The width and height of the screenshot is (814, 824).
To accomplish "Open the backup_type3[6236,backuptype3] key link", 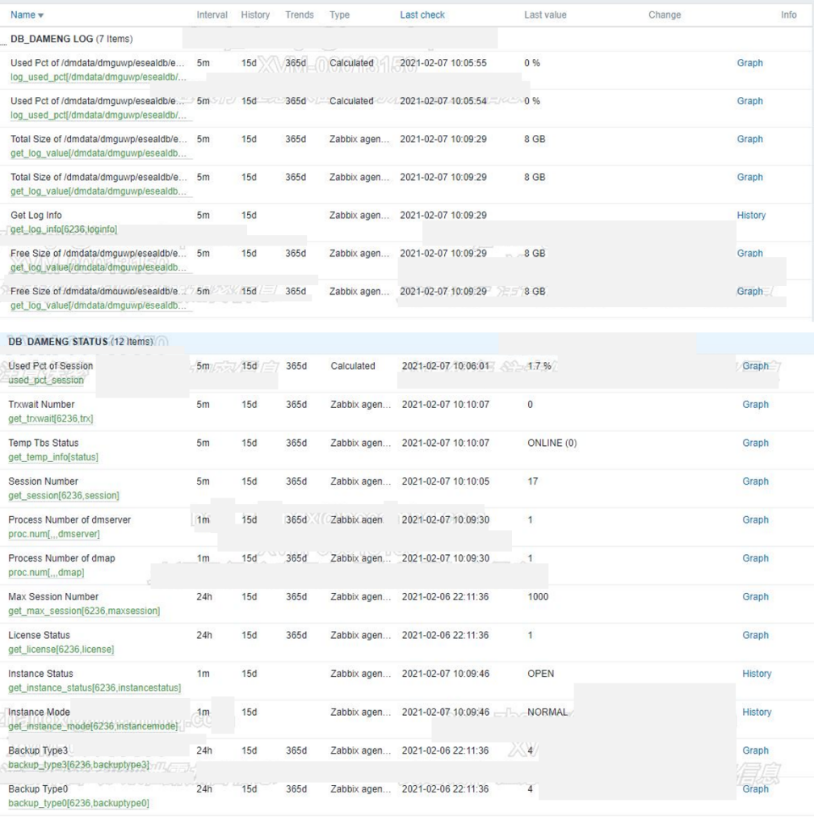I will [79, 764].
